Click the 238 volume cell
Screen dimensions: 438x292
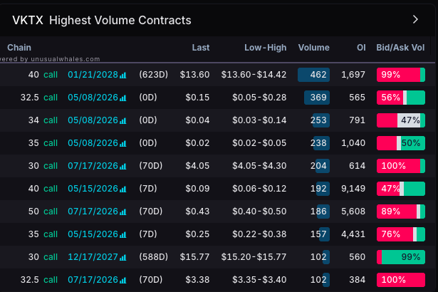tap(318, 142)
